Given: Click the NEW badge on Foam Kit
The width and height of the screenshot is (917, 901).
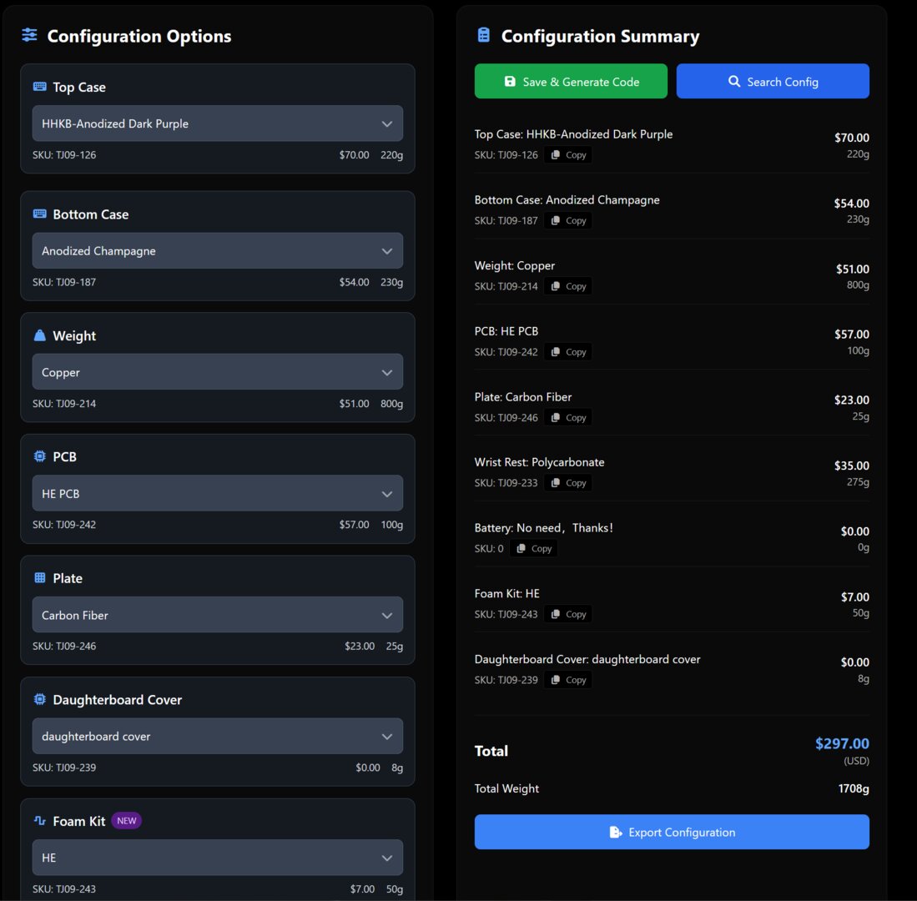Looking at the screenshot, I should point(127,821).
